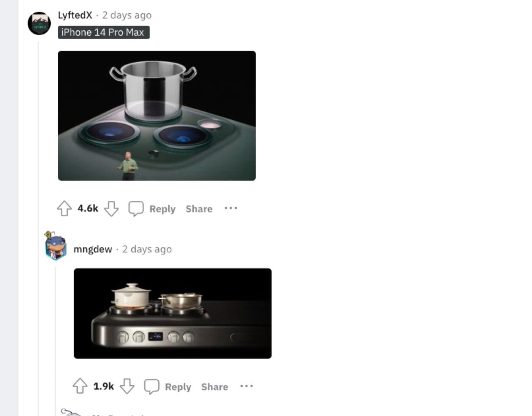Upvote mngdew's comment
This screenshot has height=416, width=532.
(x=80, y=386)
